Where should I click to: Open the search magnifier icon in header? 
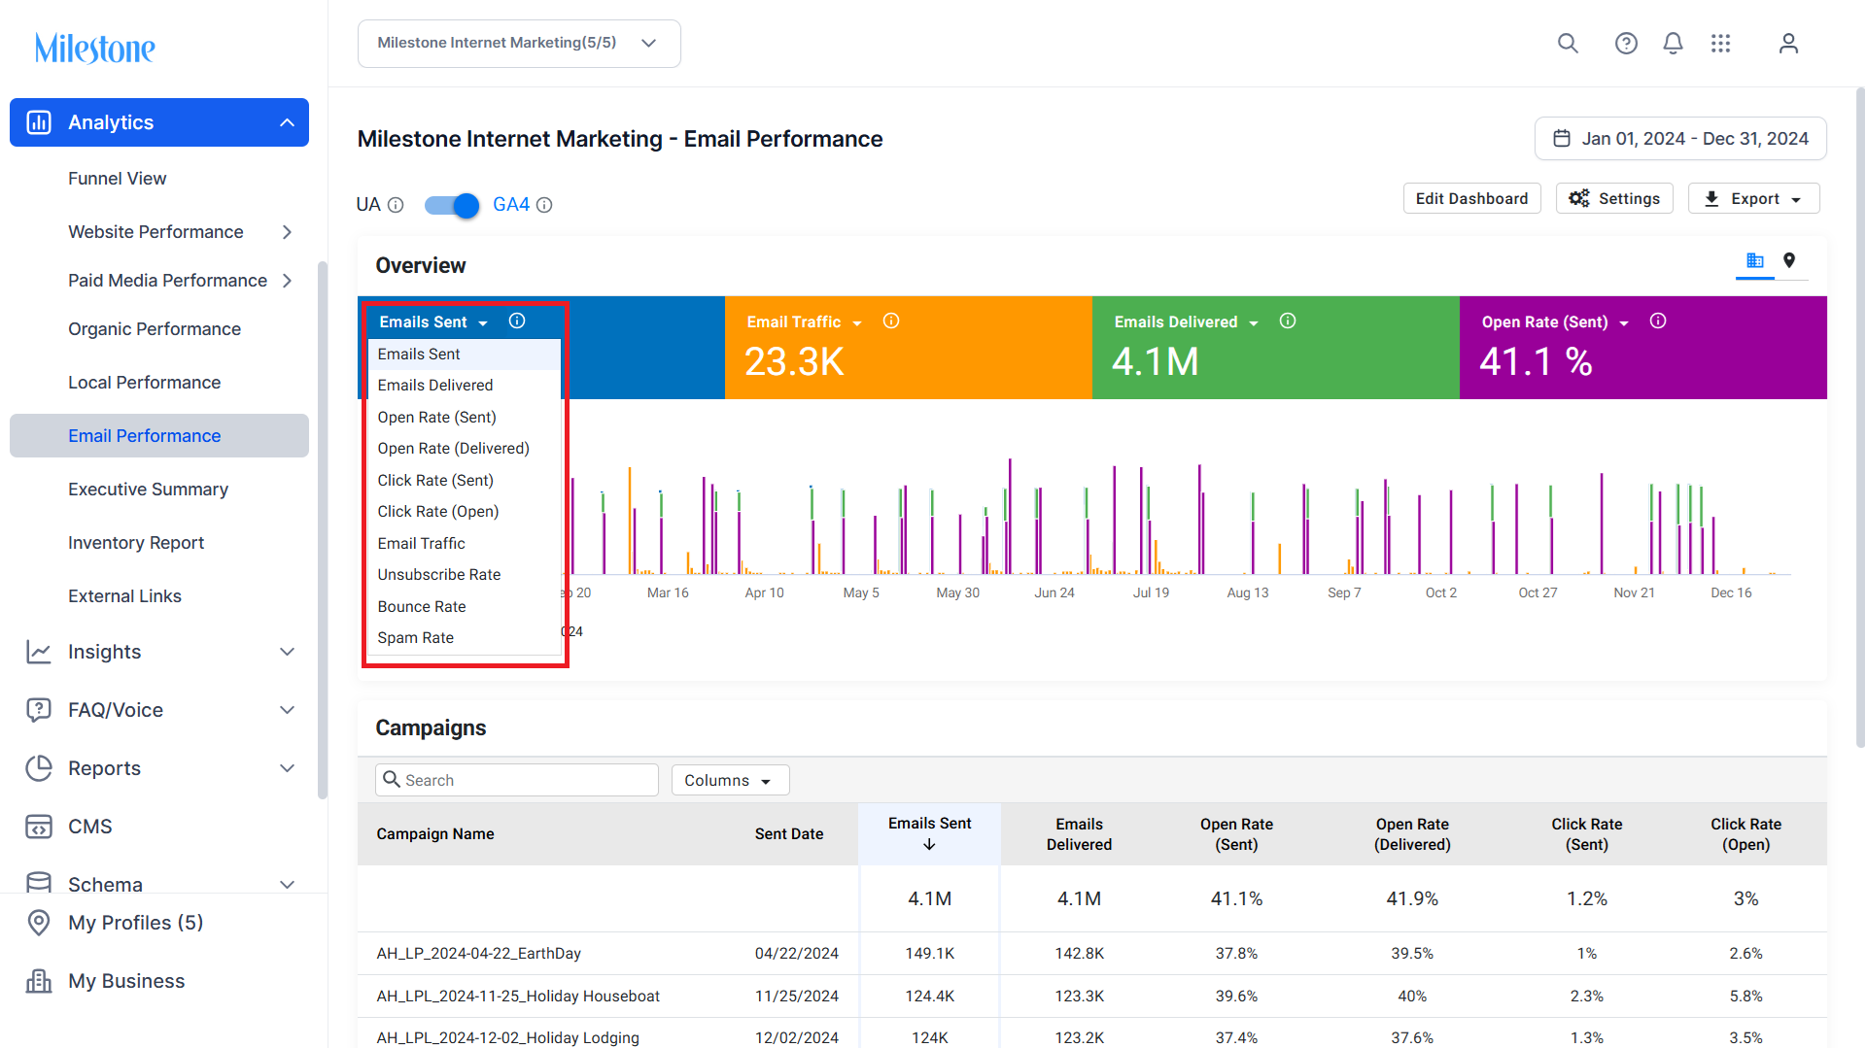(1568, 43)
